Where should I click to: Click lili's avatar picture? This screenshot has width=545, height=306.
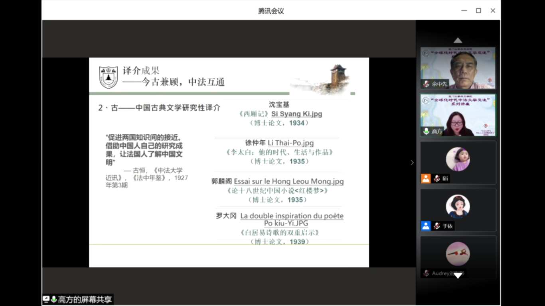click(x=458, y=159)
